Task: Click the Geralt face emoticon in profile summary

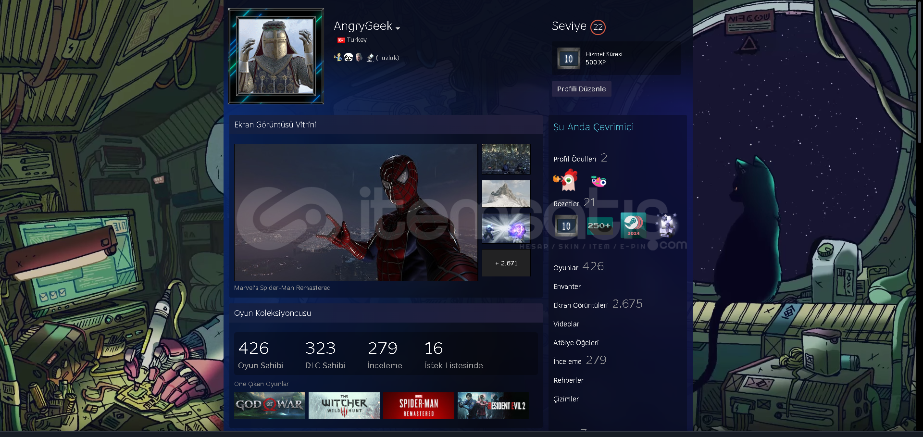Action: pyautogui.click(x=359, y=57)
